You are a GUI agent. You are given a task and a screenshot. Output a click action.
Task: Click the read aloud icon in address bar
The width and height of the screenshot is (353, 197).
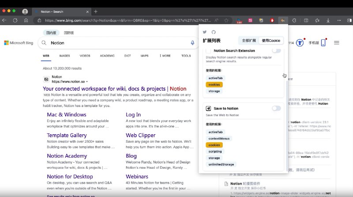coord(216,20)
